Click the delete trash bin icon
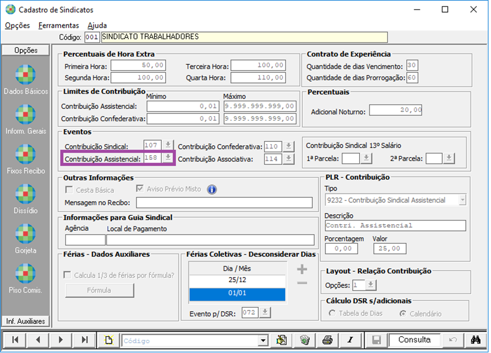The width and height of the screenshot is (491, 353). pyautogui.click(x=305, y=340)
